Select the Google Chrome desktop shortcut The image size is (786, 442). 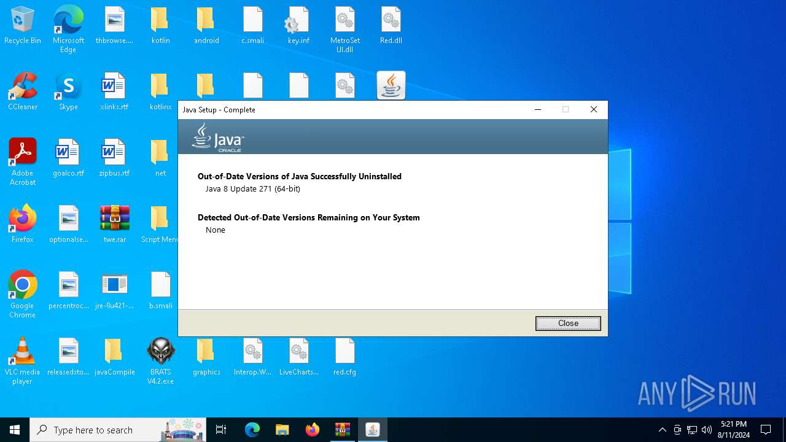(x=23, y=295)
